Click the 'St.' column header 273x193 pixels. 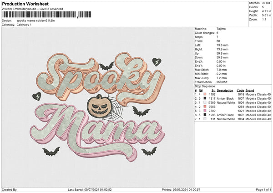pos(213,91)
